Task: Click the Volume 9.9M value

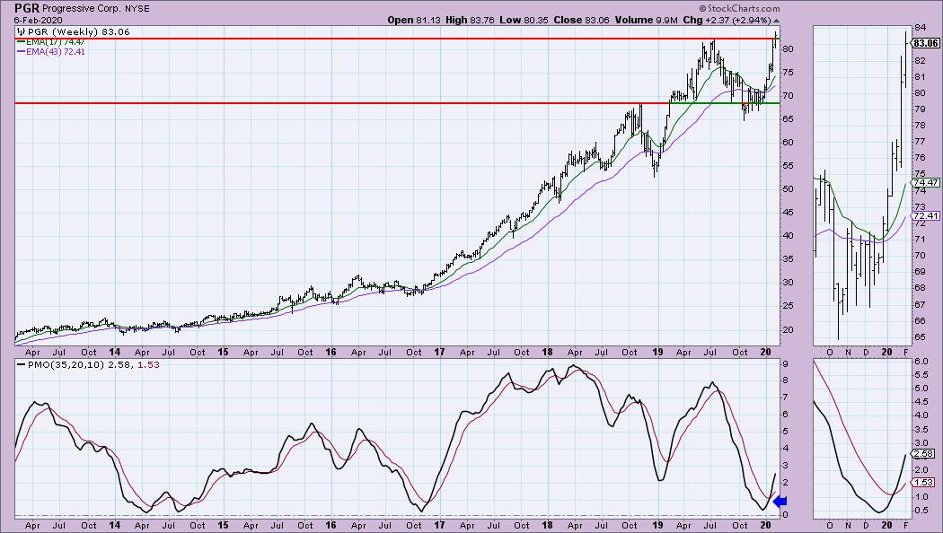Action: [x=646, y=20]
